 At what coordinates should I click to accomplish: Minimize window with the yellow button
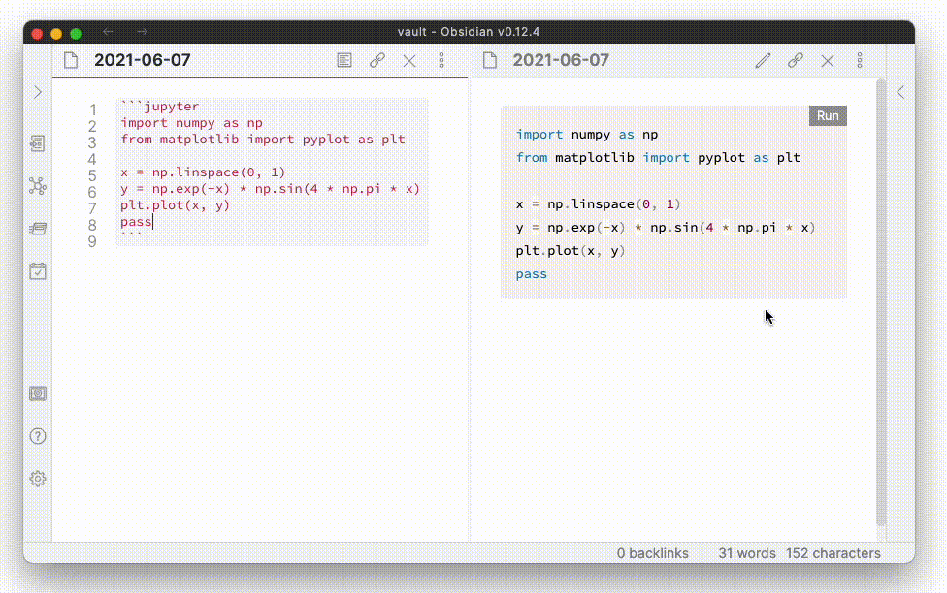(56, 34)
